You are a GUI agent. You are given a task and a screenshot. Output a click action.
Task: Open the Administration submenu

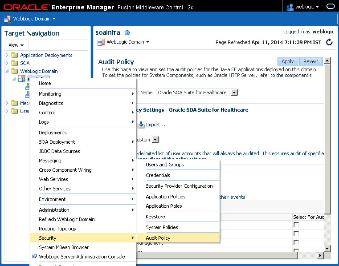(x=83, y=210)
